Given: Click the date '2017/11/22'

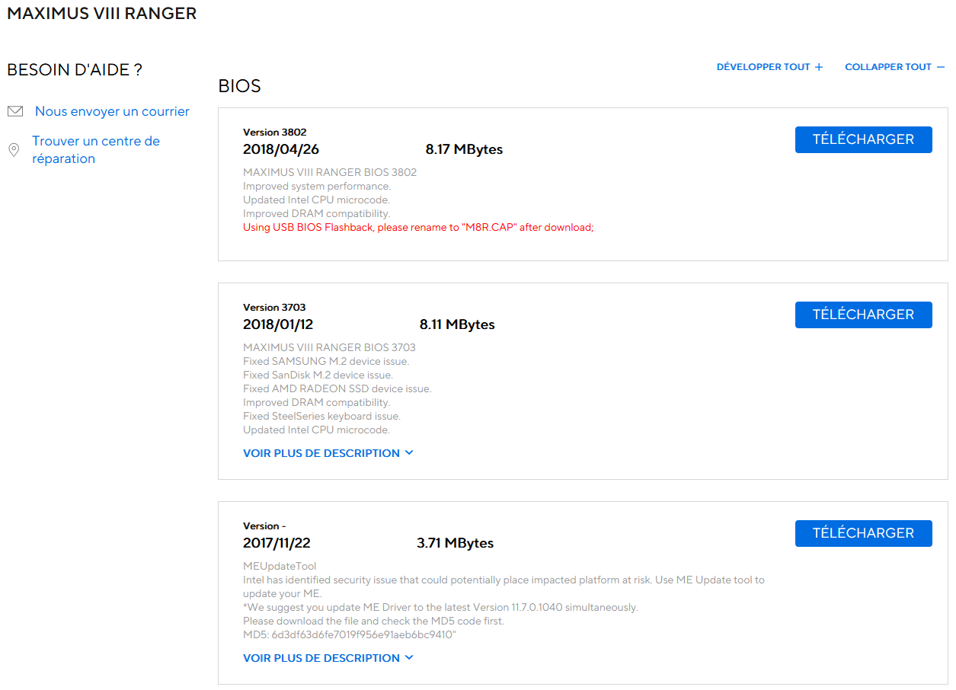Looking at the screenshot, I should click(277, 543).
